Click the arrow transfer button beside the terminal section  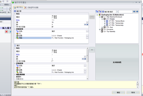click(92, 50)
